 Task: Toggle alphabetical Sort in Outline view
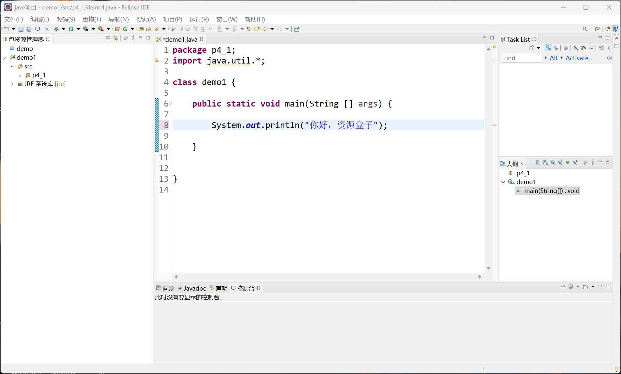545,162
